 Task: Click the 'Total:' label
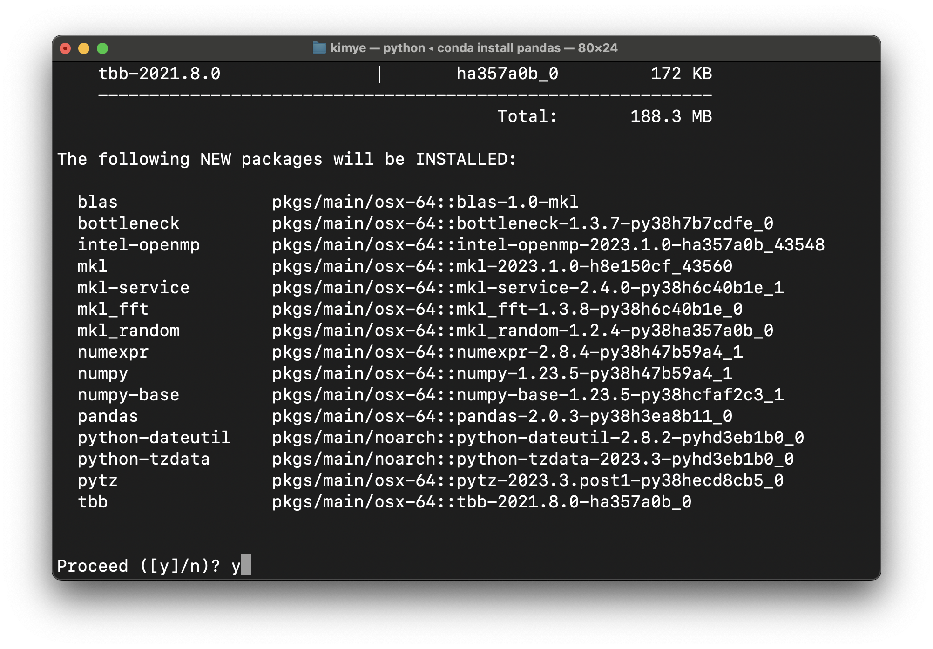click(x=527, y=116)
